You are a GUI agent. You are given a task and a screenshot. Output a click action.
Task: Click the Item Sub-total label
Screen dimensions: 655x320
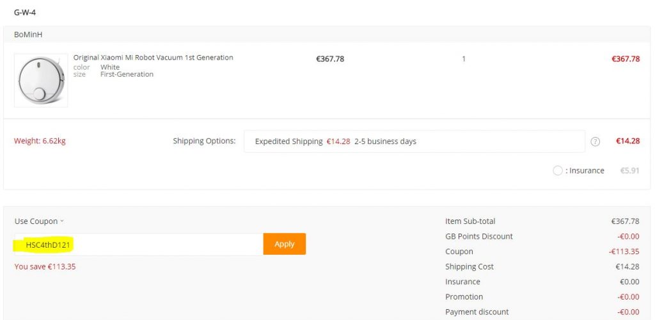[x=470, y=221]
